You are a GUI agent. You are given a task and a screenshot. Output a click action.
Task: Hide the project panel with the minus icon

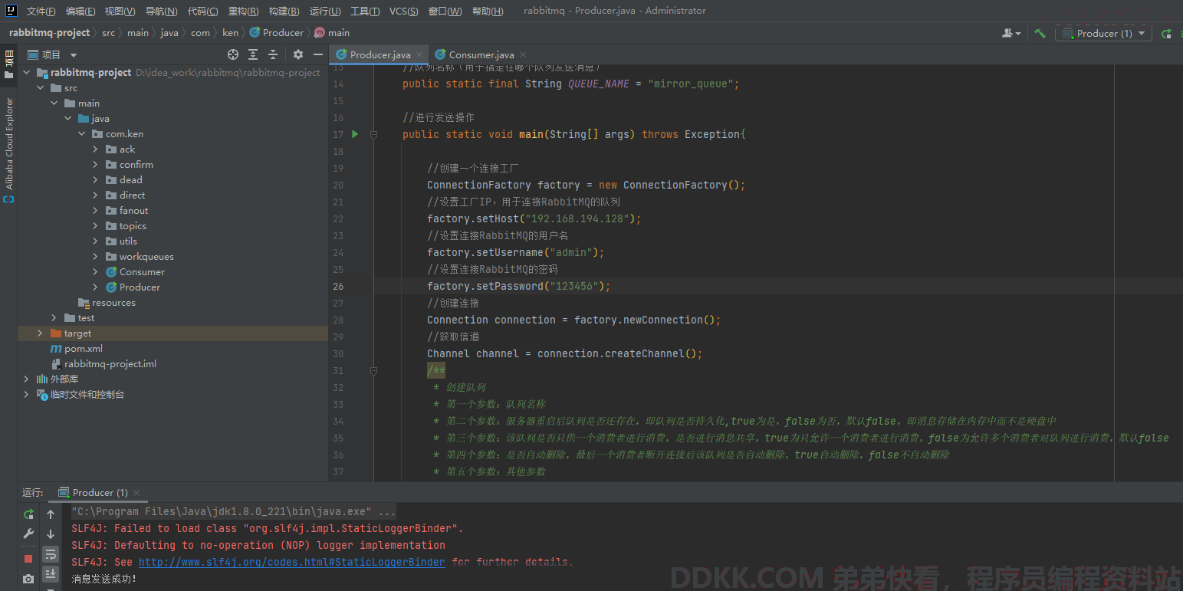(318, 54)
